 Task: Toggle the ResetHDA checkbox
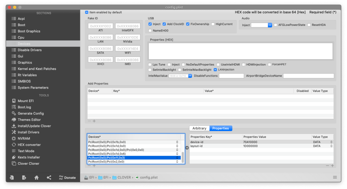[x=309, y=25]
